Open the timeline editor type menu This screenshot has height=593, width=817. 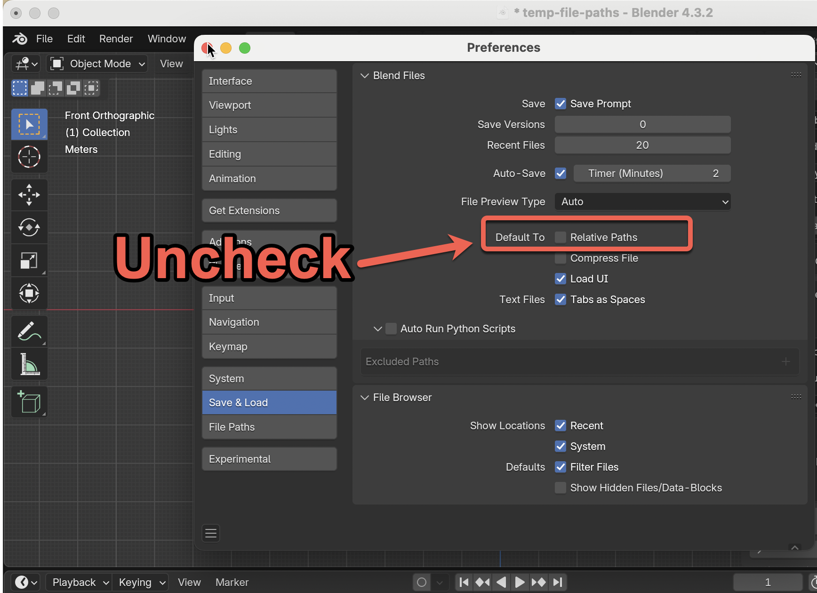pos(26,582)
